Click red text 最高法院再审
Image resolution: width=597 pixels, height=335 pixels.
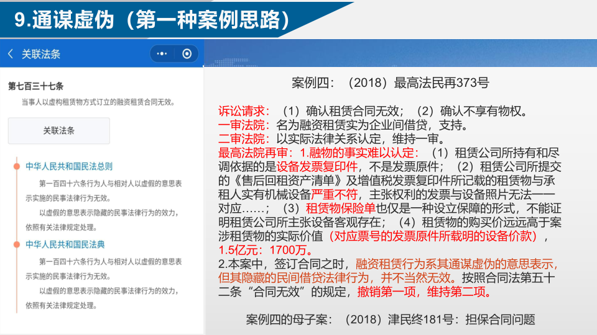(x=253, y=153)
